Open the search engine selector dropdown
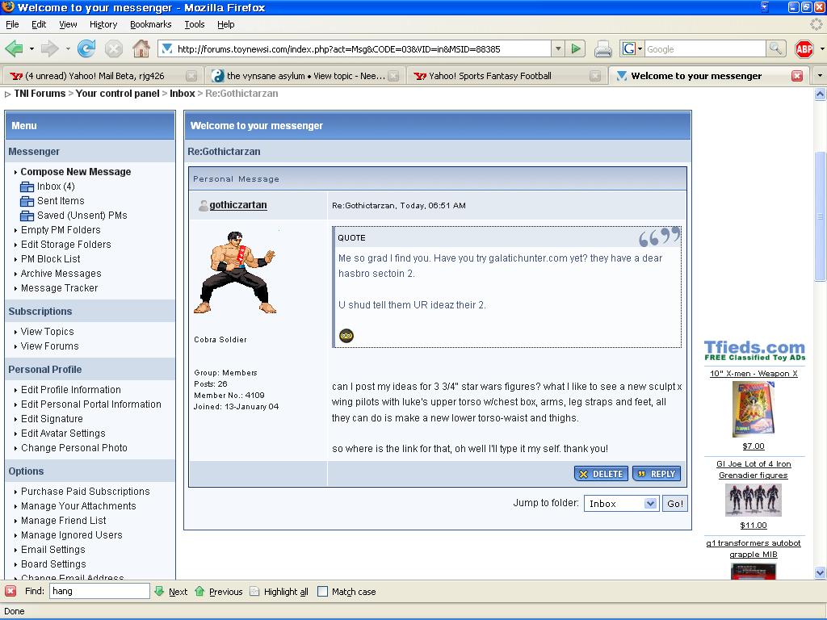The height and width of the screenshot is (620, 827). (x=632, y=49)
